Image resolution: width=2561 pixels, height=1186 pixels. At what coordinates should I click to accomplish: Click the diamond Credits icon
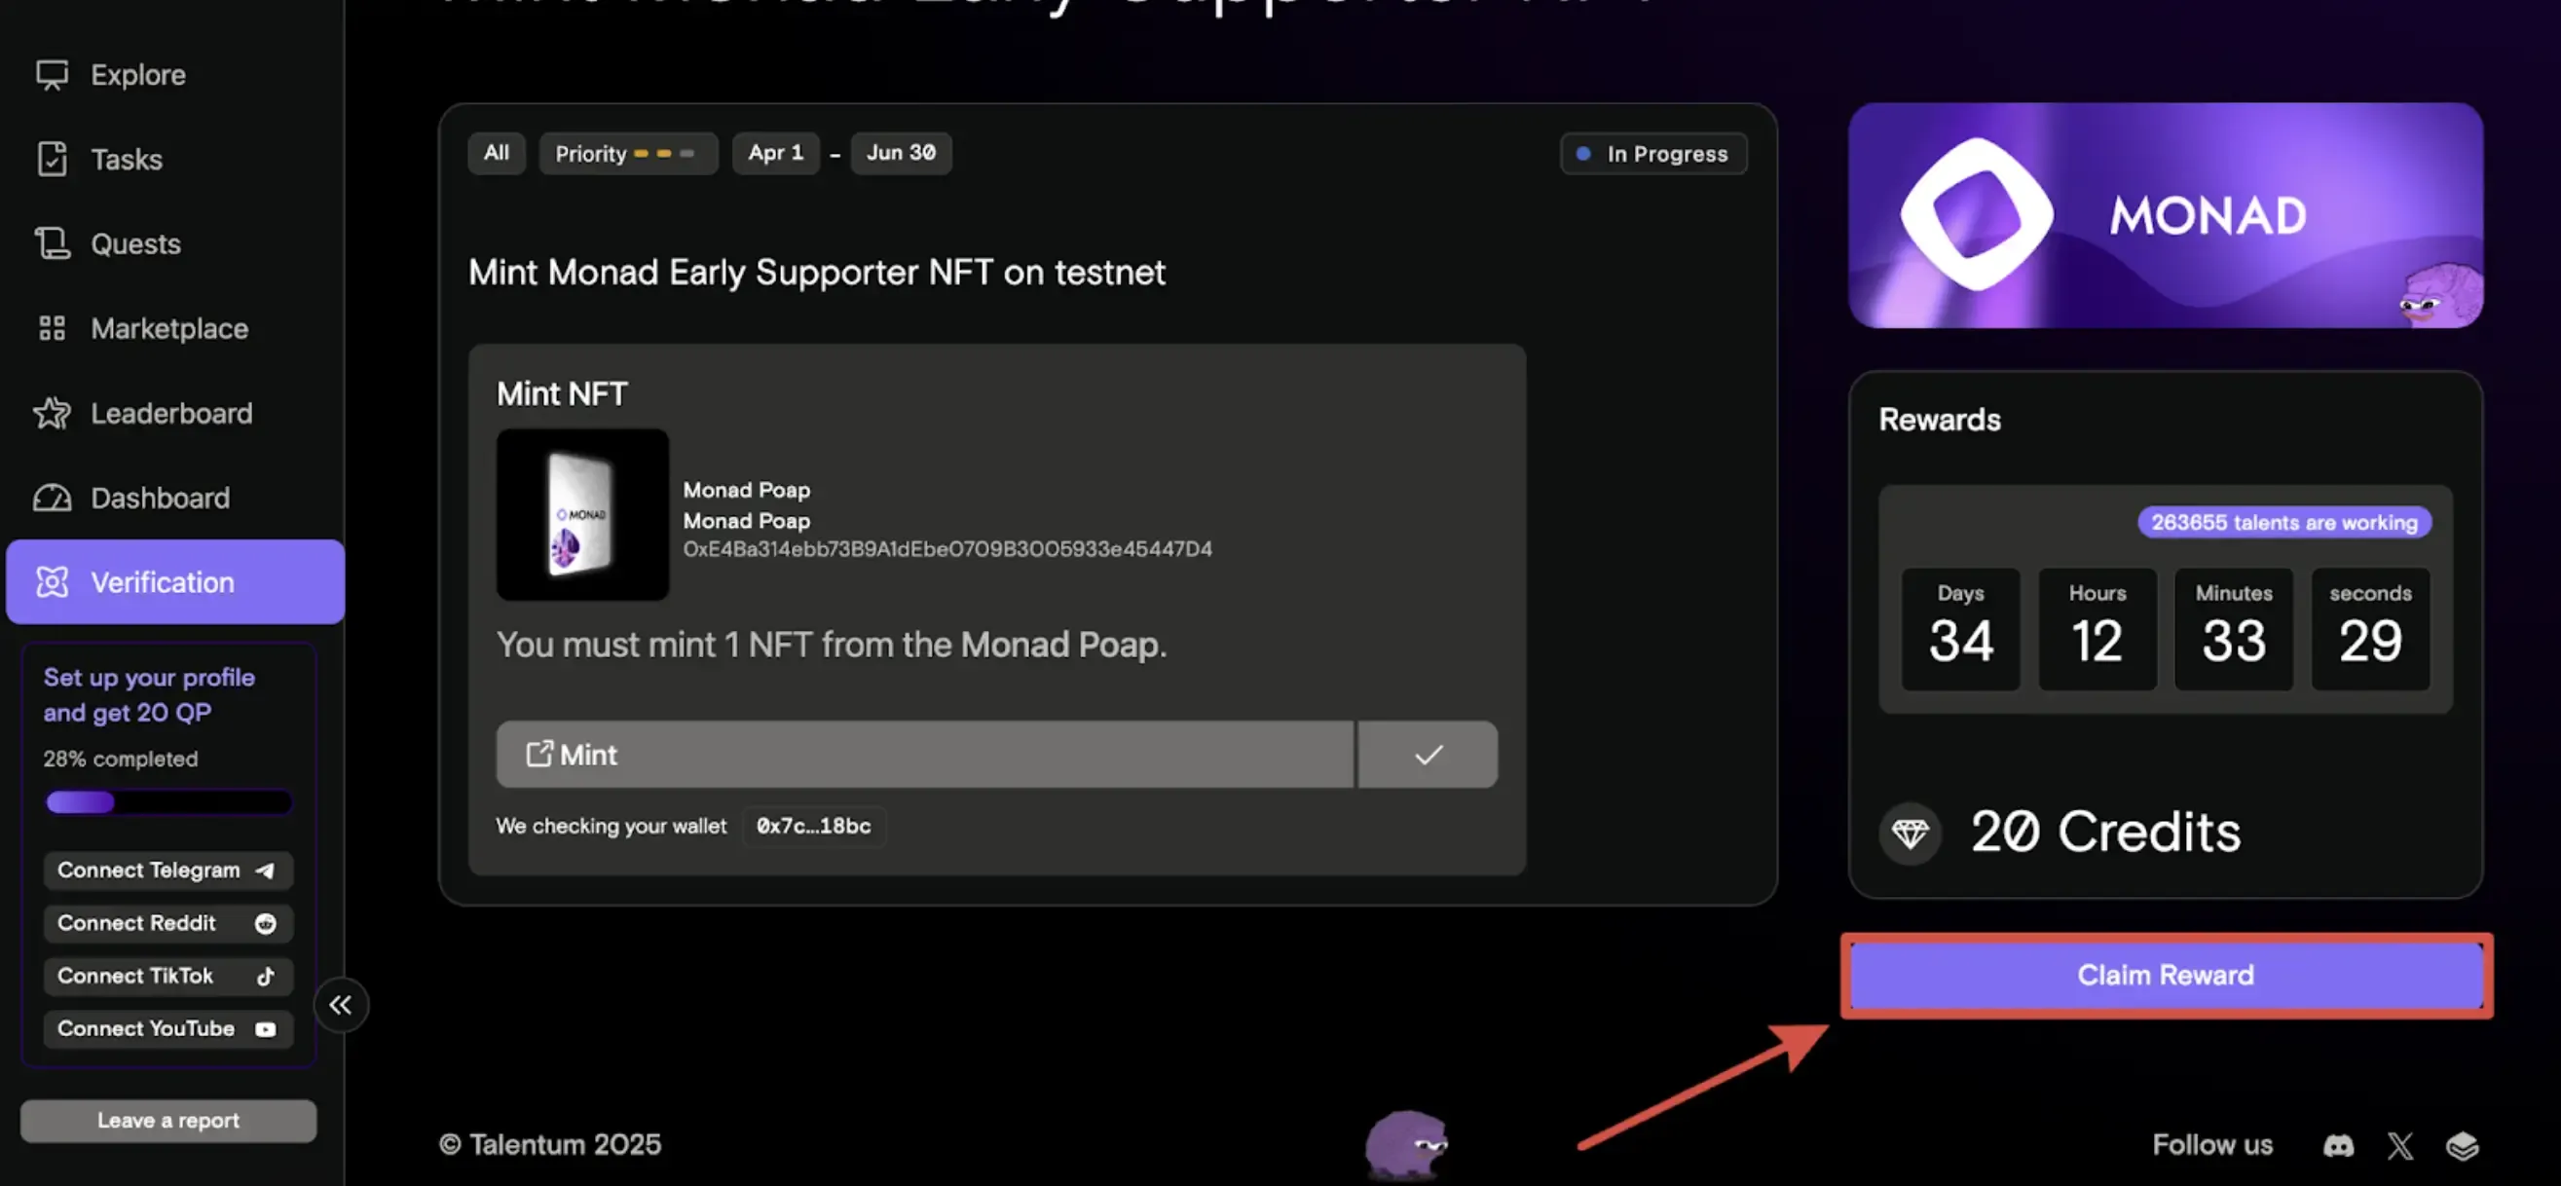1909,833
